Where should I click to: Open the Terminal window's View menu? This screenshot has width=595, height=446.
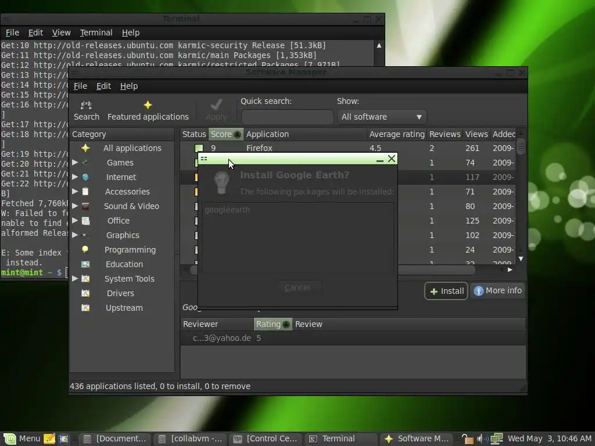click(x=61, y=33)
